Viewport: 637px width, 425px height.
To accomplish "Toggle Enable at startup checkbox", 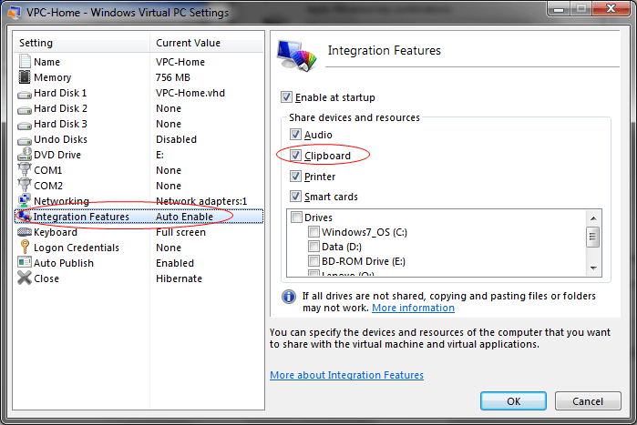I will (x=286, y=97).
